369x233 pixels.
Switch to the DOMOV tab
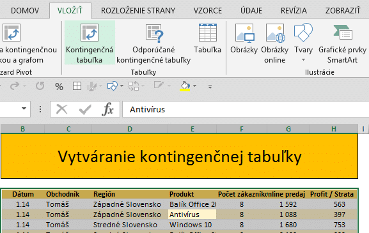[25, 11]
